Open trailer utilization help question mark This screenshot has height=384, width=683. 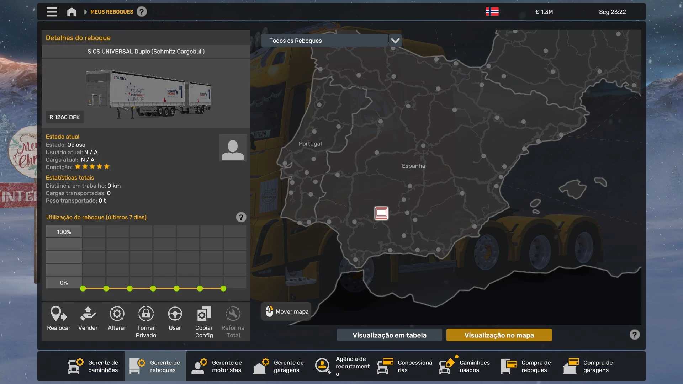[x=241, y=217]
